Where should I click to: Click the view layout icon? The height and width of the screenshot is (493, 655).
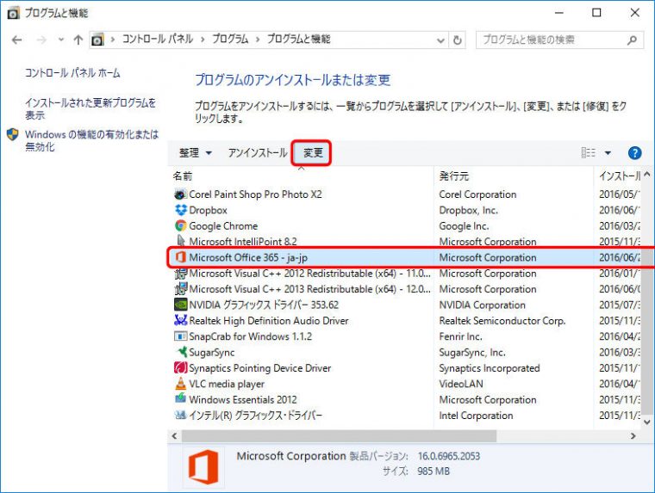pyautogui.click(x=588, y=152)
